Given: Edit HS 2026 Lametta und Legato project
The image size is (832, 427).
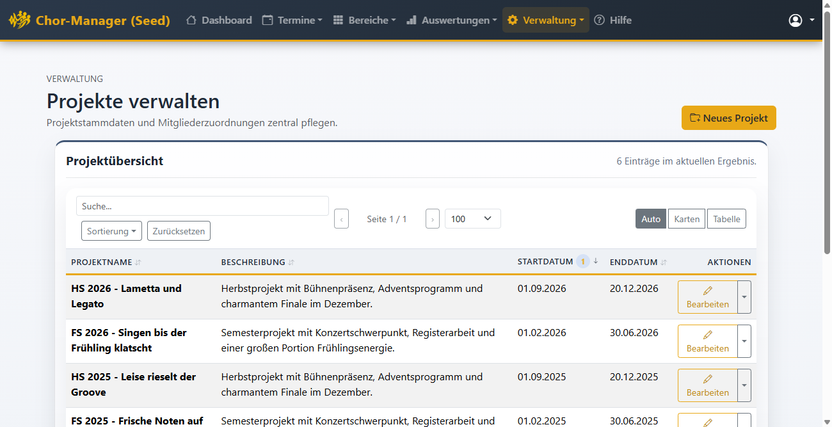Looking at the screenshot, I should click(707, 297).
